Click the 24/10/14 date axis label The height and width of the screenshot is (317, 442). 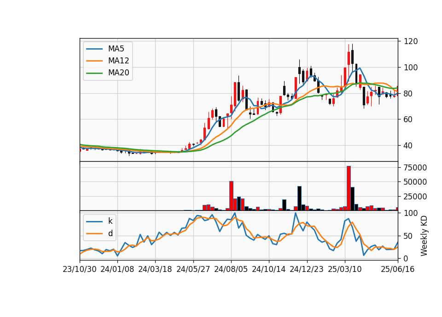(x=268, y=270)
